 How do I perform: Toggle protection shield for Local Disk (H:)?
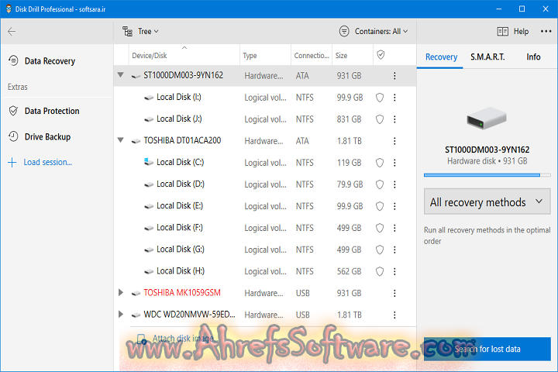380,271
